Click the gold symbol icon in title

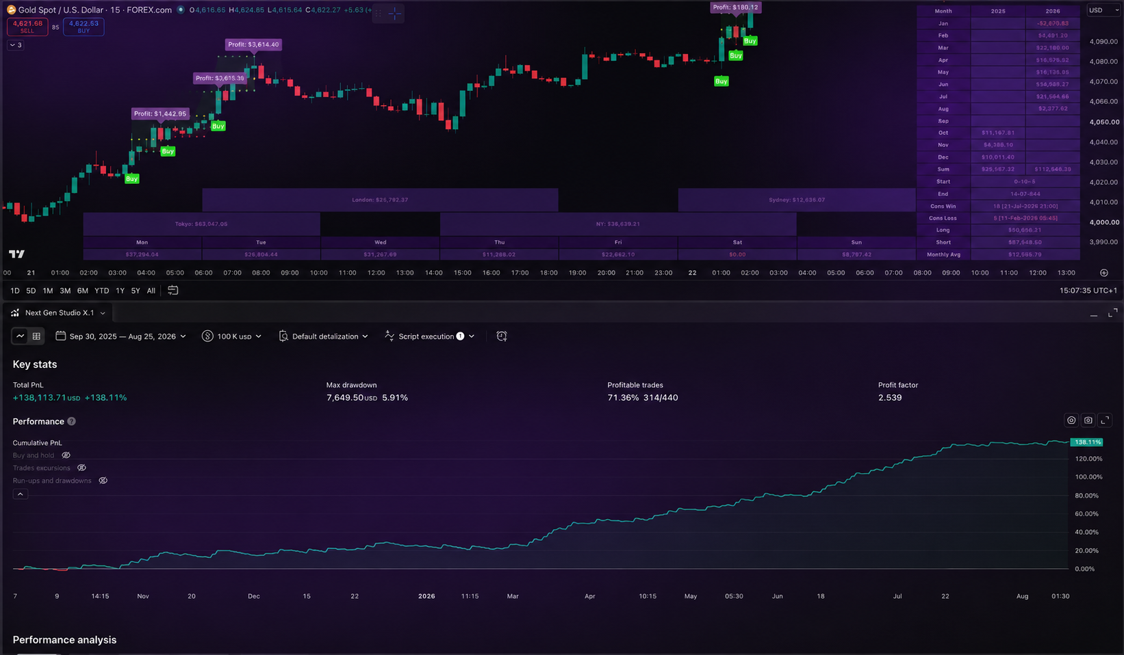[11, 10]
